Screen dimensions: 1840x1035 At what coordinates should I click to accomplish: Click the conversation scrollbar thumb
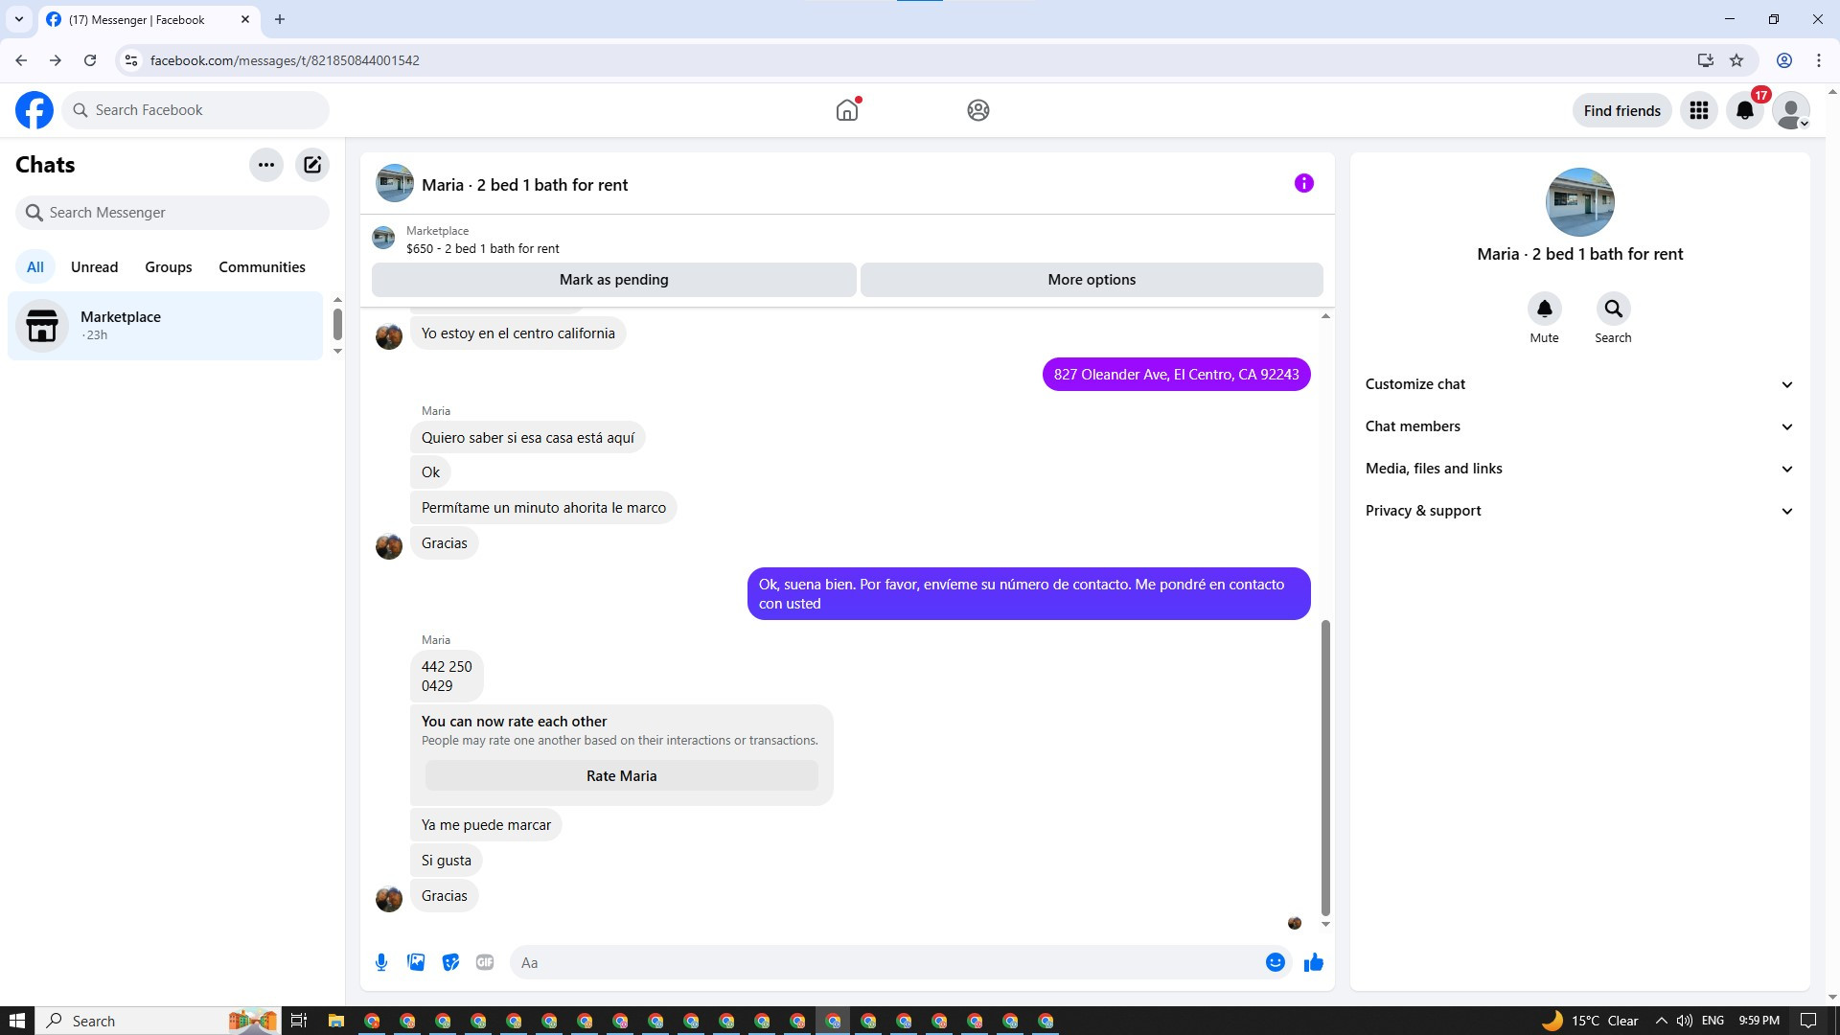pyautogui.click(x=1325, y=769)
